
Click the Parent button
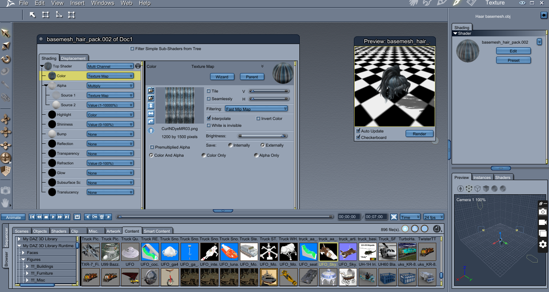252,77
